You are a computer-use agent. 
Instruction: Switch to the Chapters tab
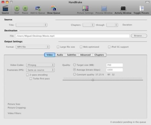(x=99, y=55)
